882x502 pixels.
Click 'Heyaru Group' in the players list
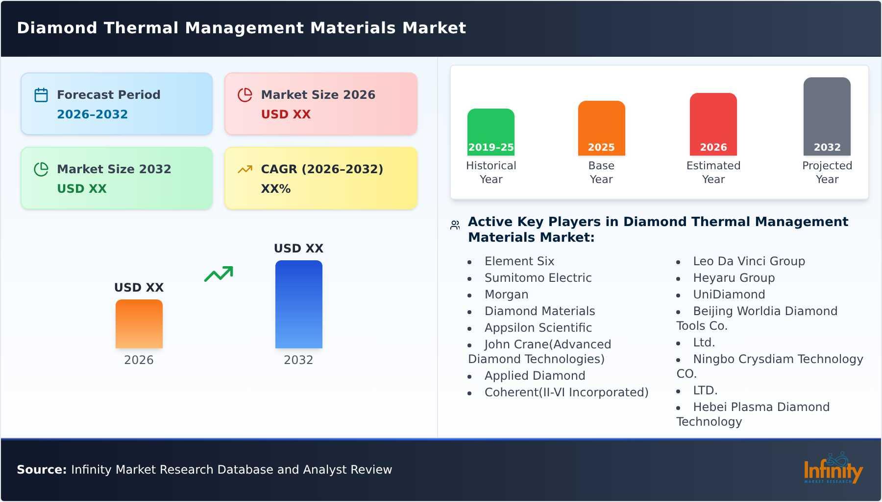[734, 278]
